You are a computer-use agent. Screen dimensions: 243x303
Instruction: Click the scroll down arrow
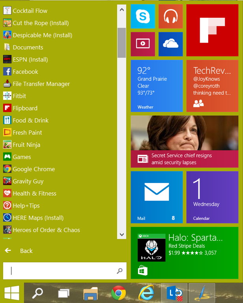(x=121, y=234)
